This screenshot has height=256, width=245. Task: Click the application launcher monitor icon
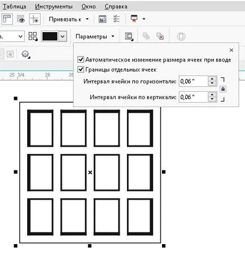pyautogui.click(x=134, y=19)
